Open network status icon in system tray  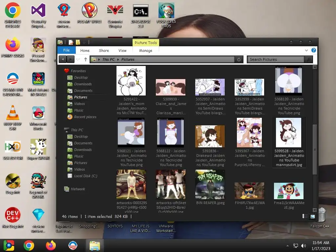click(296, 246)
